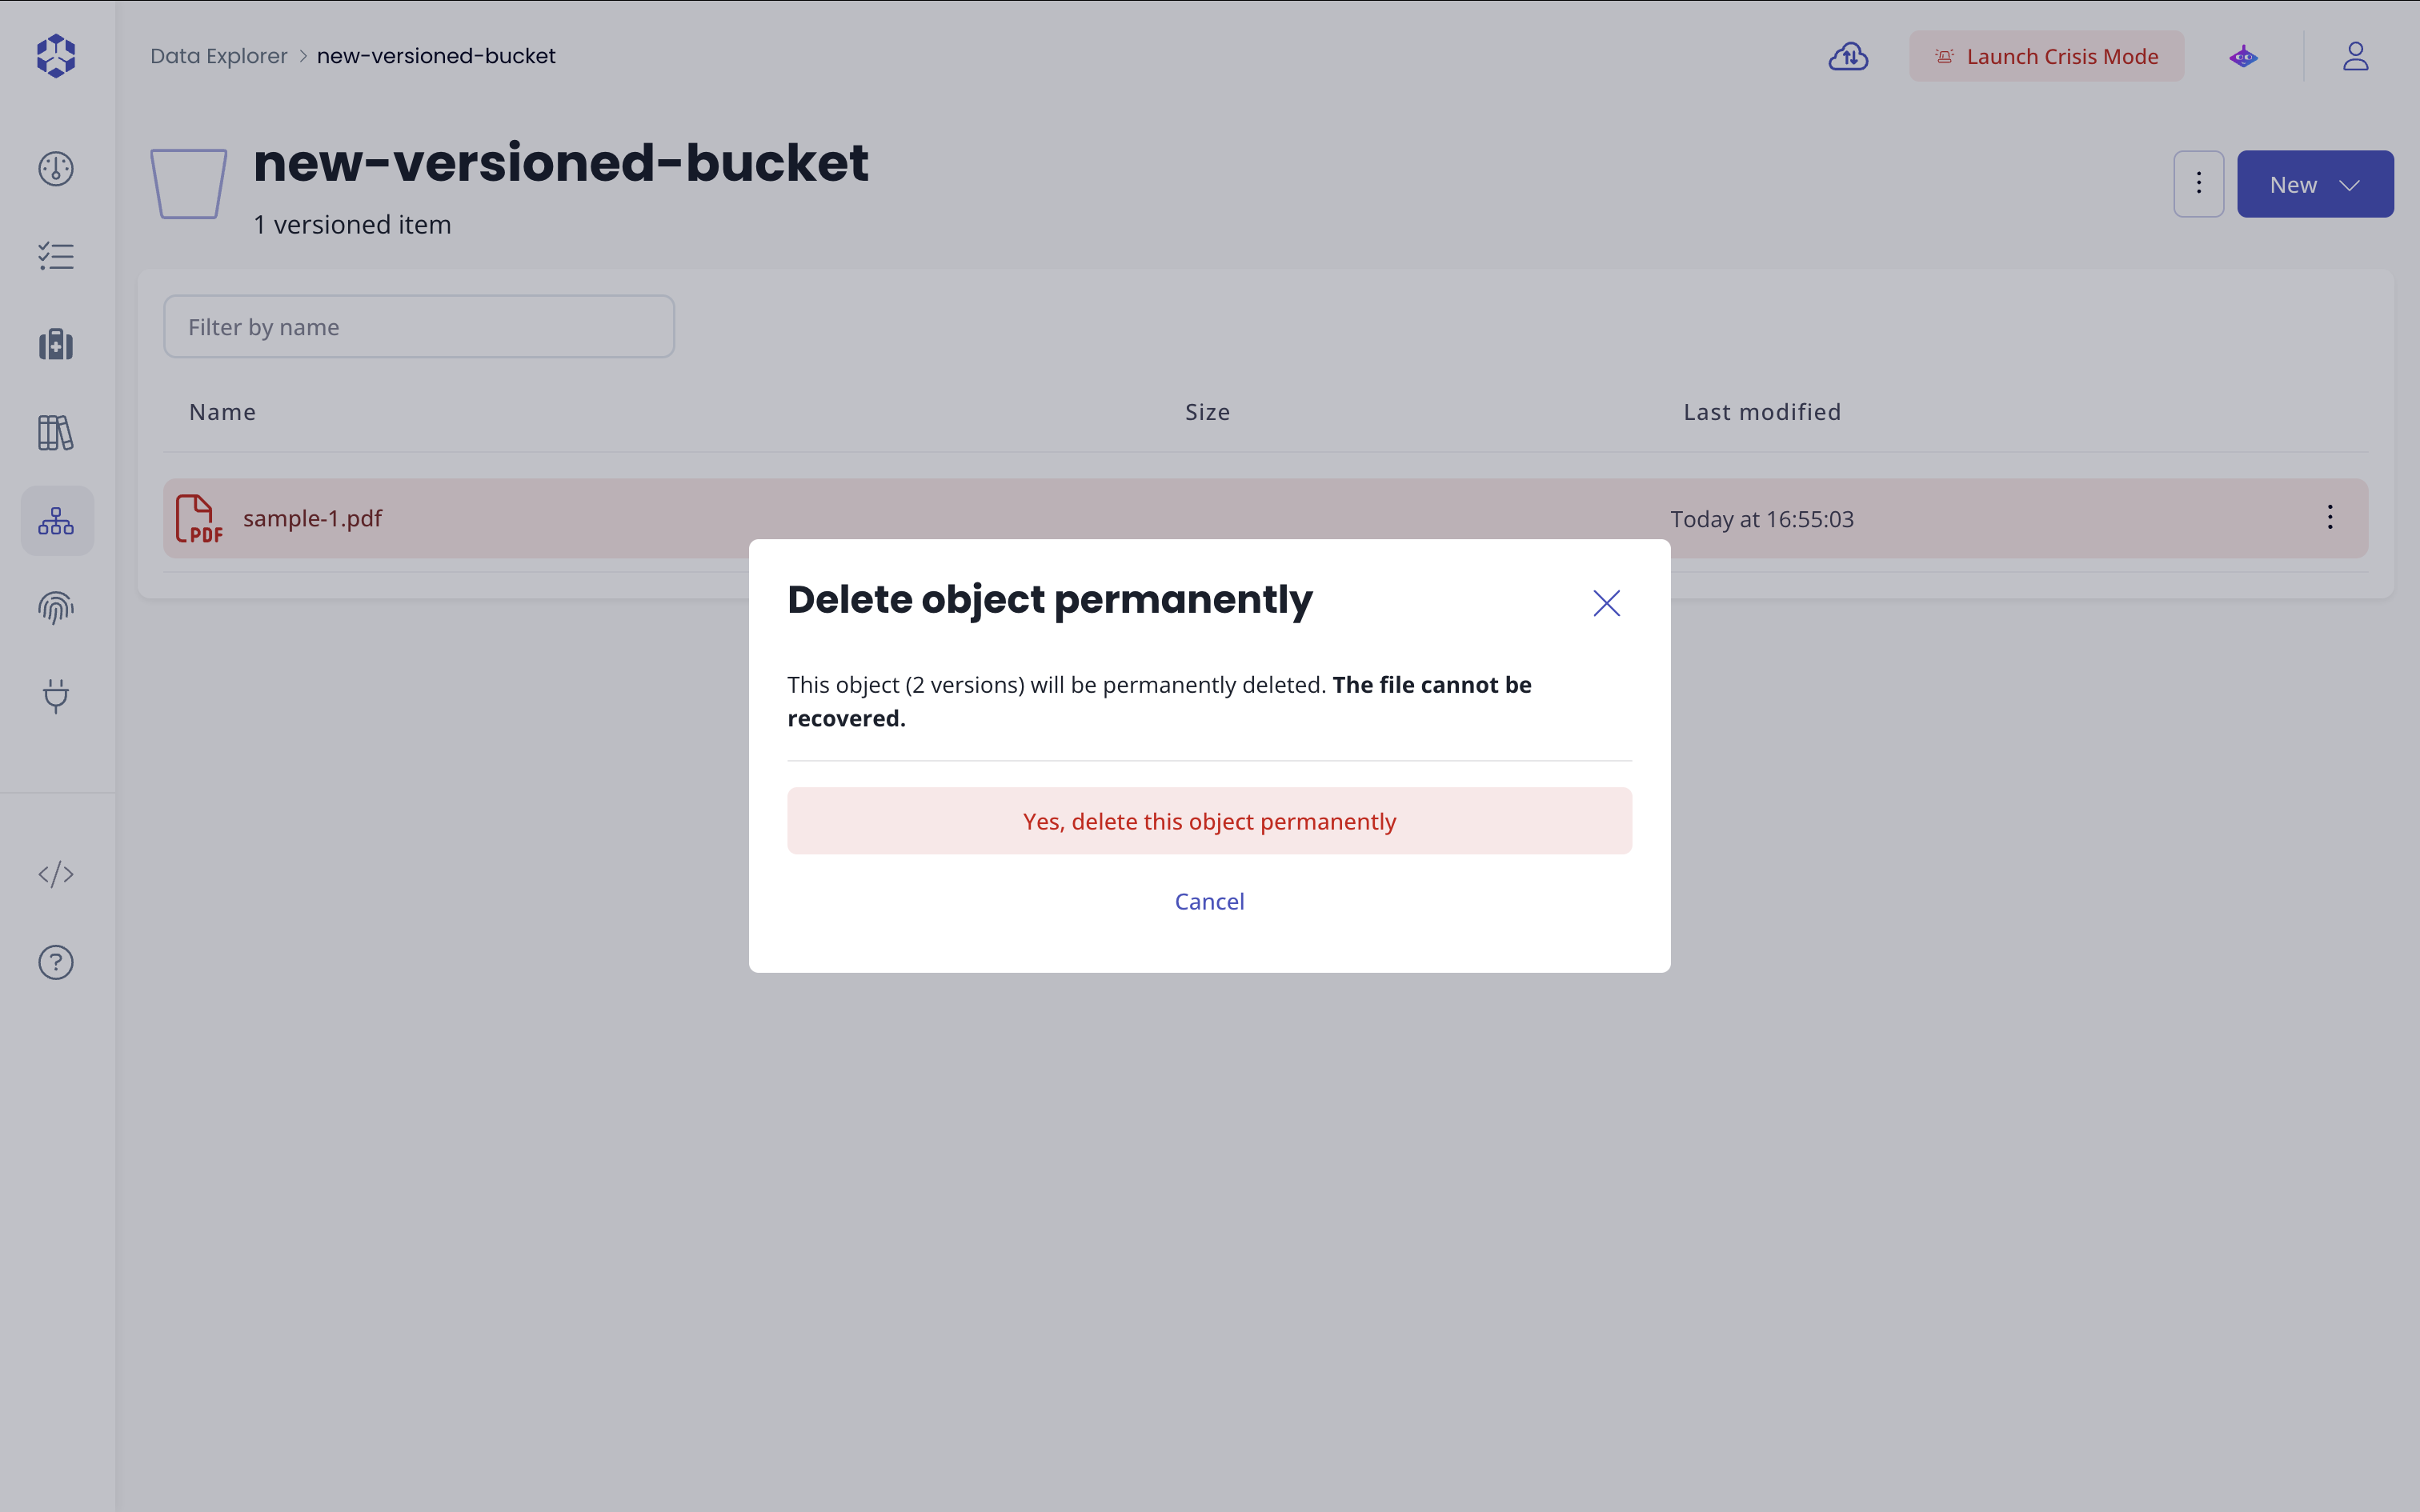Viewport: 2420px width, 1512px height.
Task: Click the PDF file icon for sample-1.pdf
Action: point(199,519)
